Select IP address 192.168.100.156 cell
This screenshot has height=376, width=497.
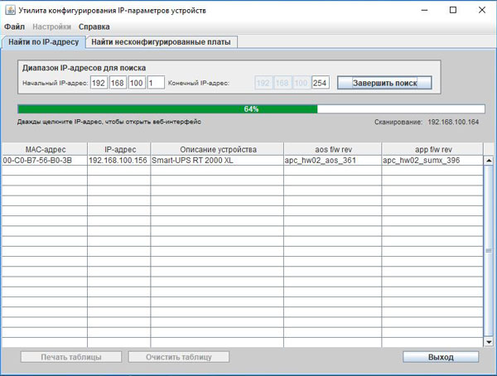pos(118,161)
